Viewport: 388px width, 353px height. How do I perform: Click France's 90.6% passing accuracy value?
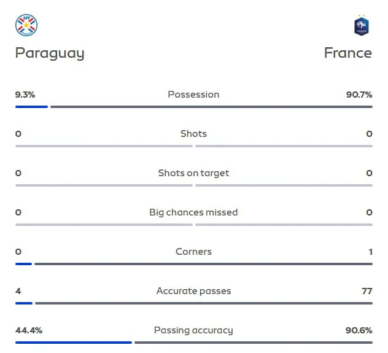coord(359,330)
